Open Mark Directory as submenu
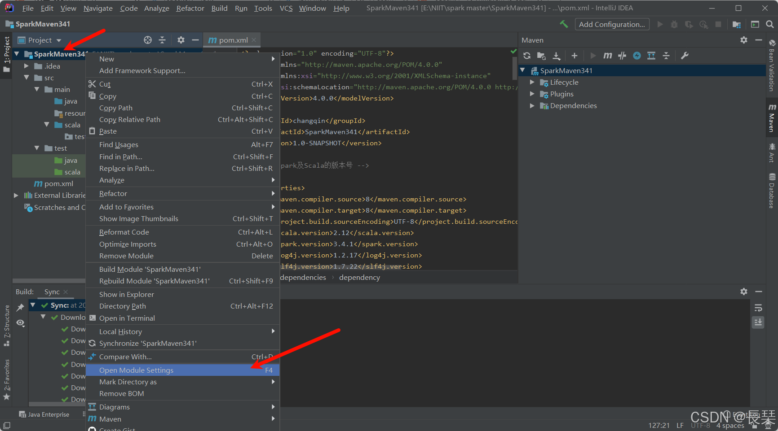The image size is (778, 431). click(x=183, y=382)
